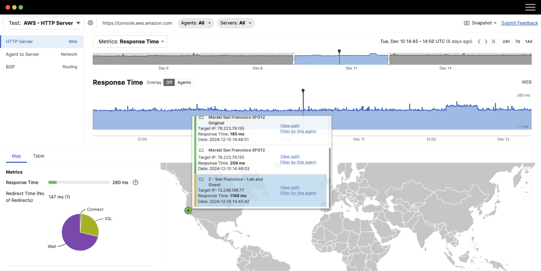Zoom in on the map with the plus icon
The height and width of the screenshot is (271, 541).
coord(526,183)
